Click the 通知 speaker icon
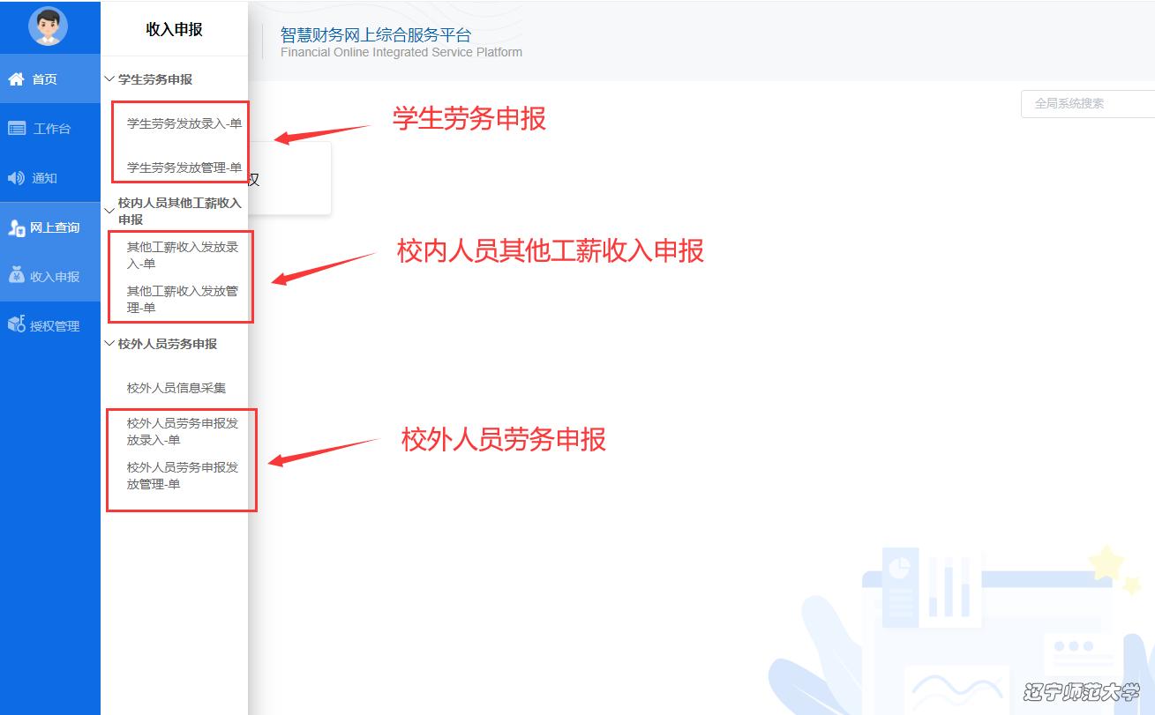The width and height of the screenshot is (1155, 715). point(16,178)
